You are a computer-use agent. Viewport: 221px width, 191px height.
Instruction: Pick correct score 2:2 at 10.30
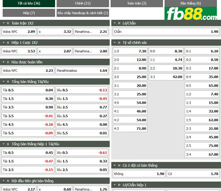click(166, 68)
